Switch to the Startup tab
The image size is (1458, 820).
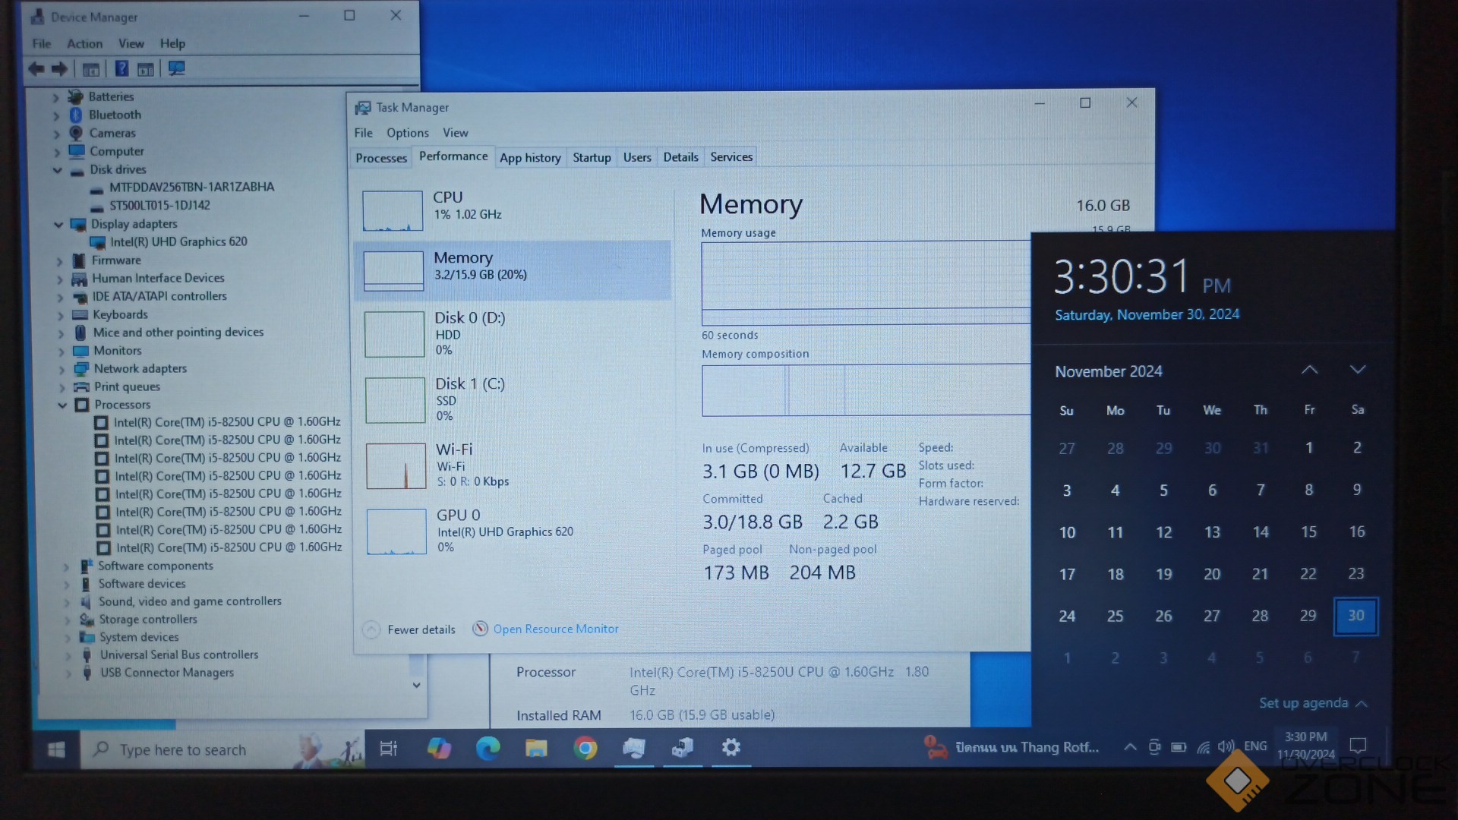(592, 157)
